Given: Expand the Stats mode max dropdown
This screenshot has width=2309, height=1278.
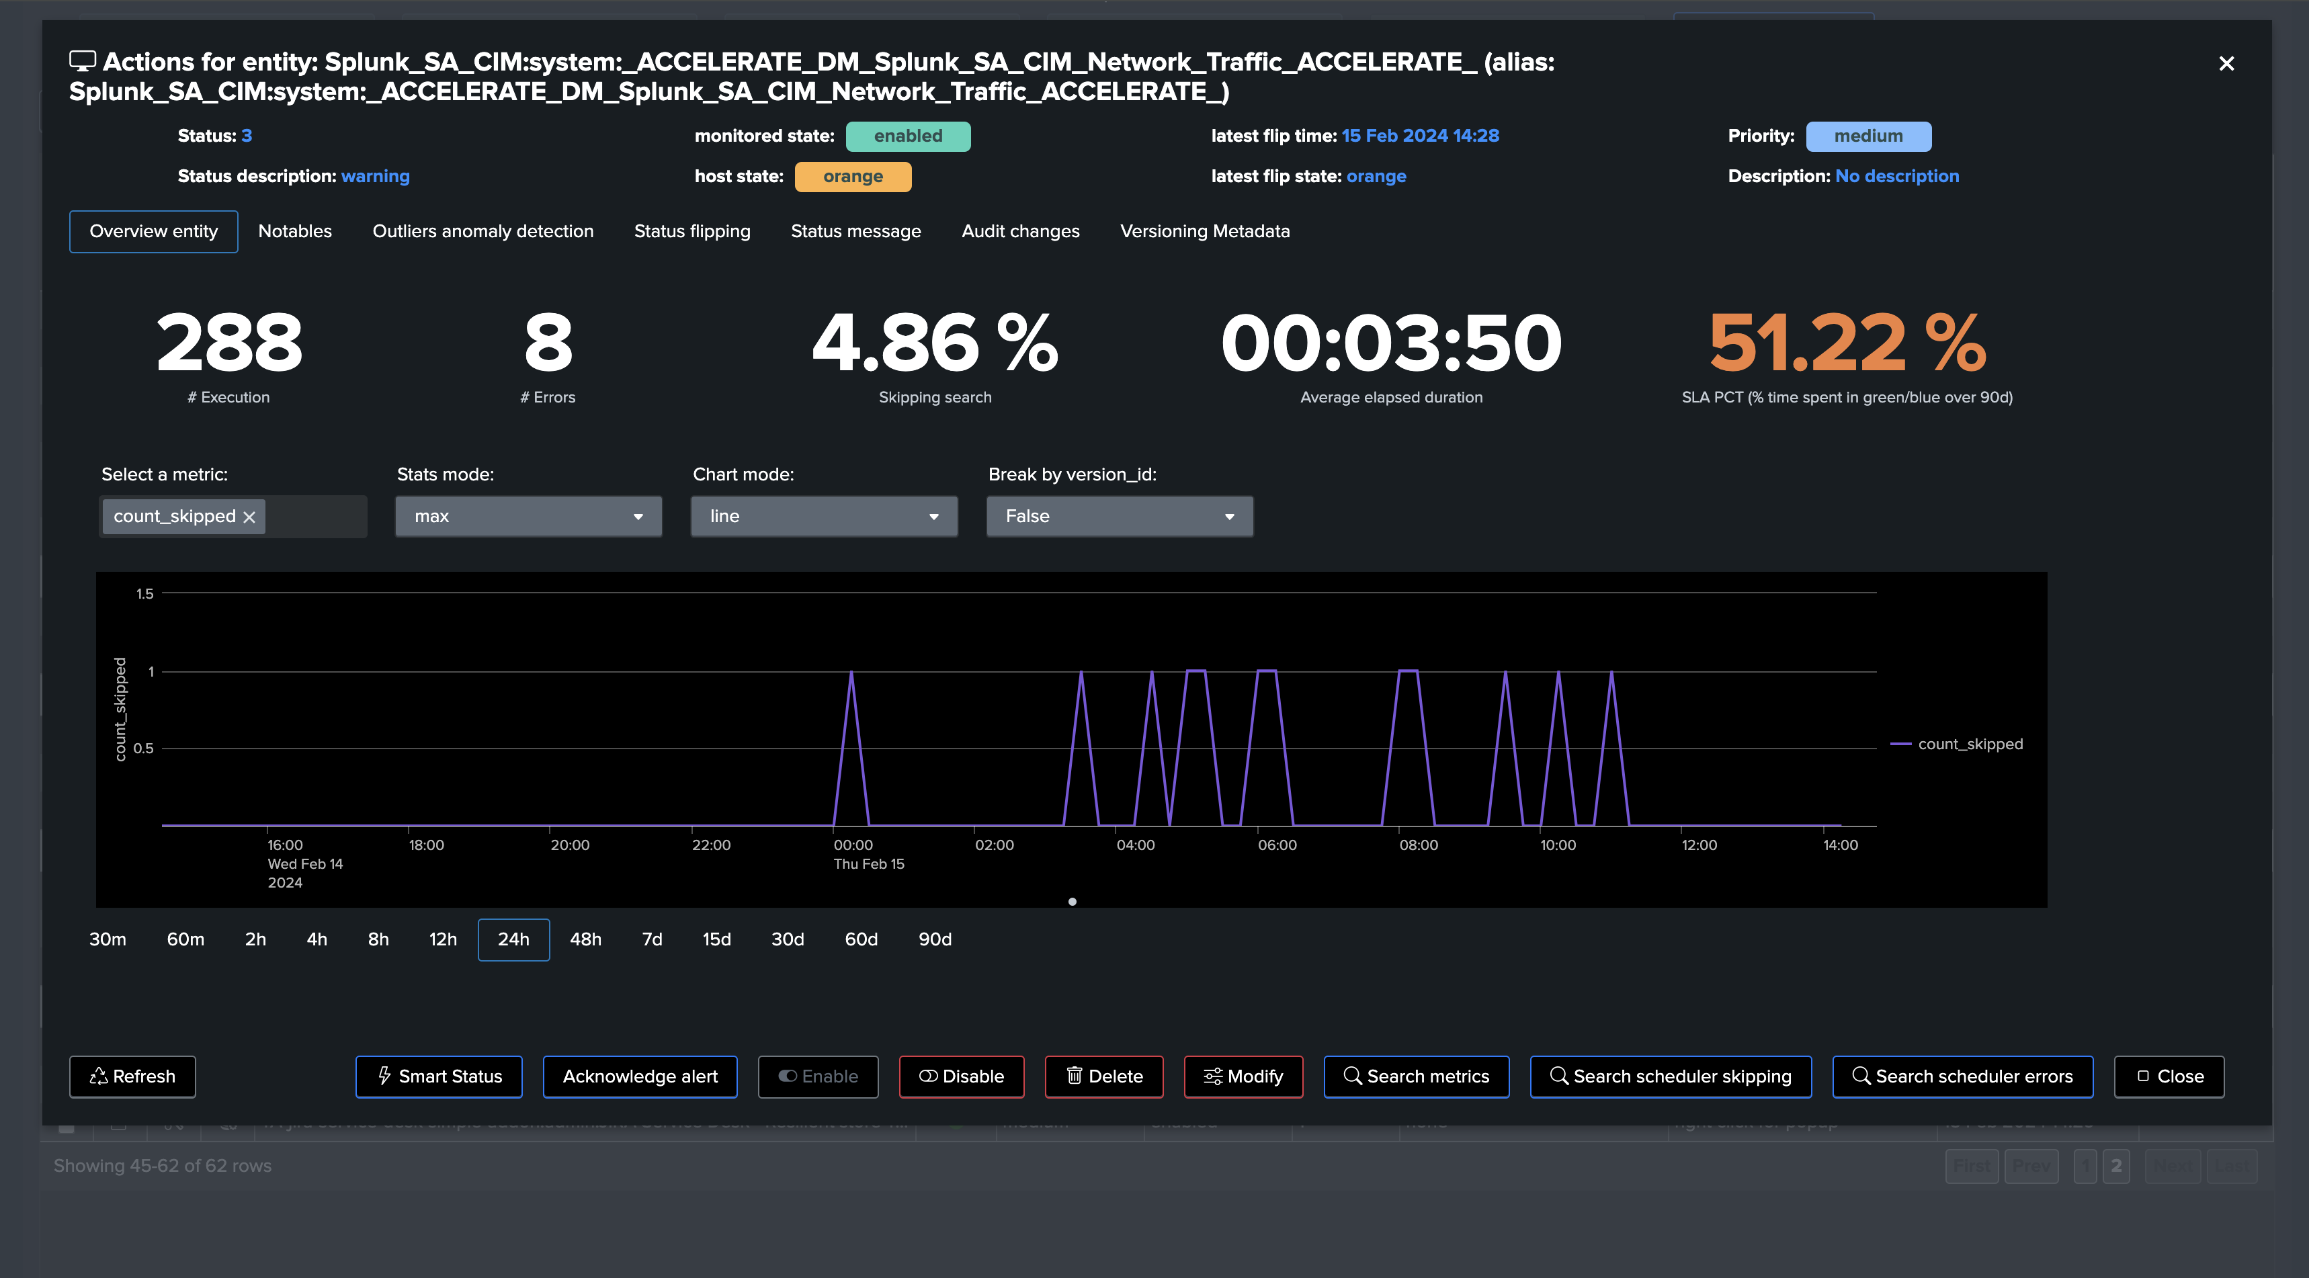Looking at the screenshot, I should (528, 516).
